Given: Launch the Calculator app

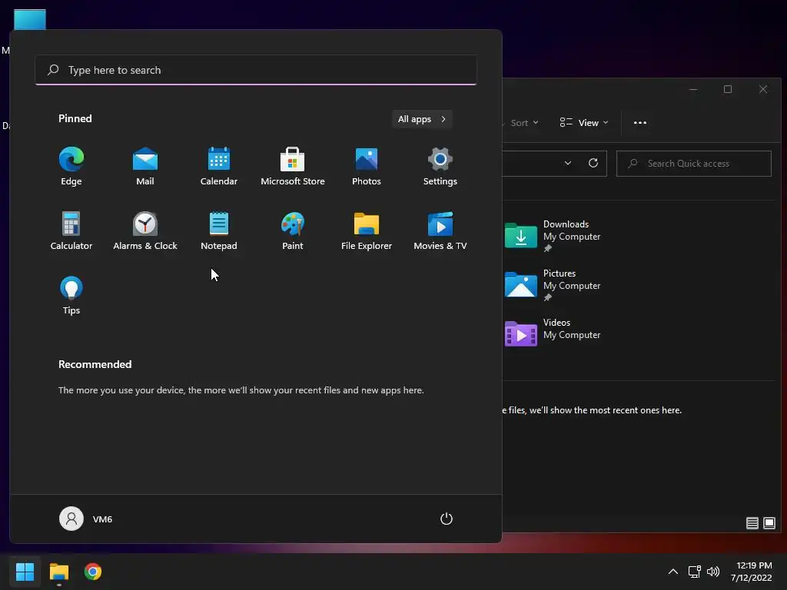Looking at the screenshot, I should point(71,231).
